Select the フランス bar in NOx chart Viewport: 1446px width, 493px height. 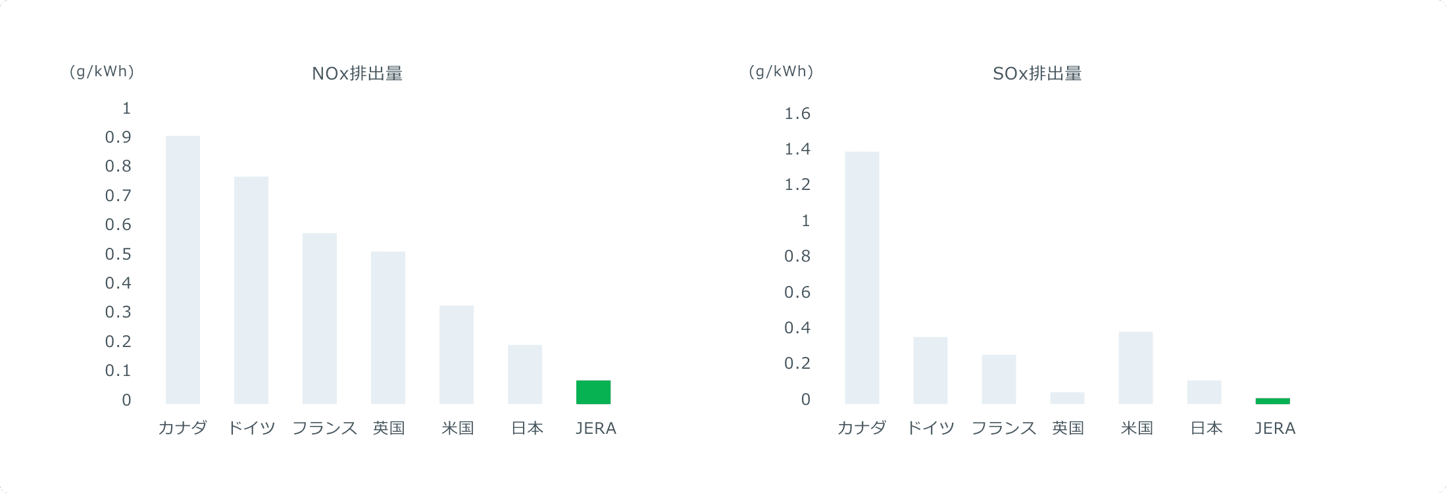pos(320,318)
